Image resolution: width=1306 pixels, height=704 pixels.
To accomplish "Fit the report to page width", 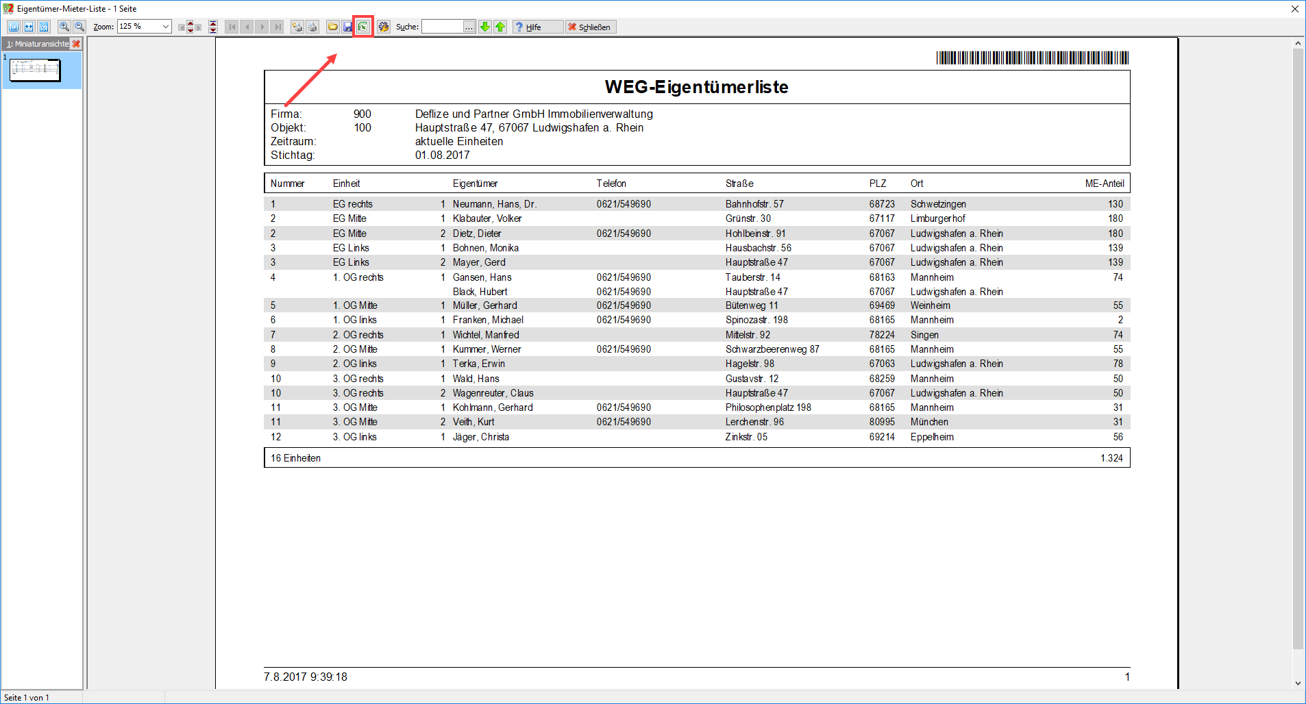I will [x=29, y=27].
